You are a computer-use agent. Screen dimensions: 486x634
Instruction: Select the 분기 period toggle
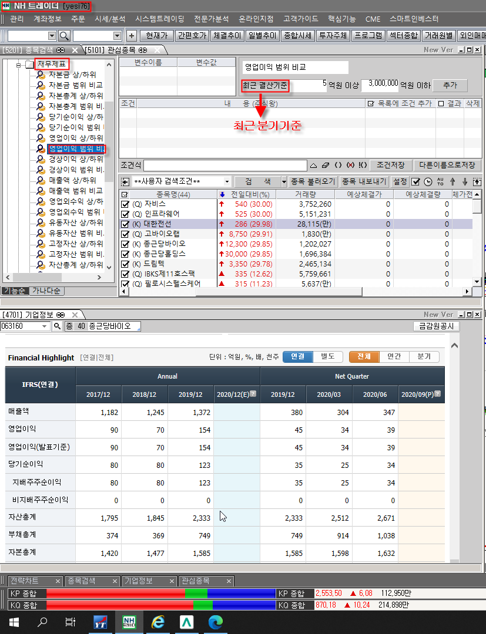coord(424,356)
